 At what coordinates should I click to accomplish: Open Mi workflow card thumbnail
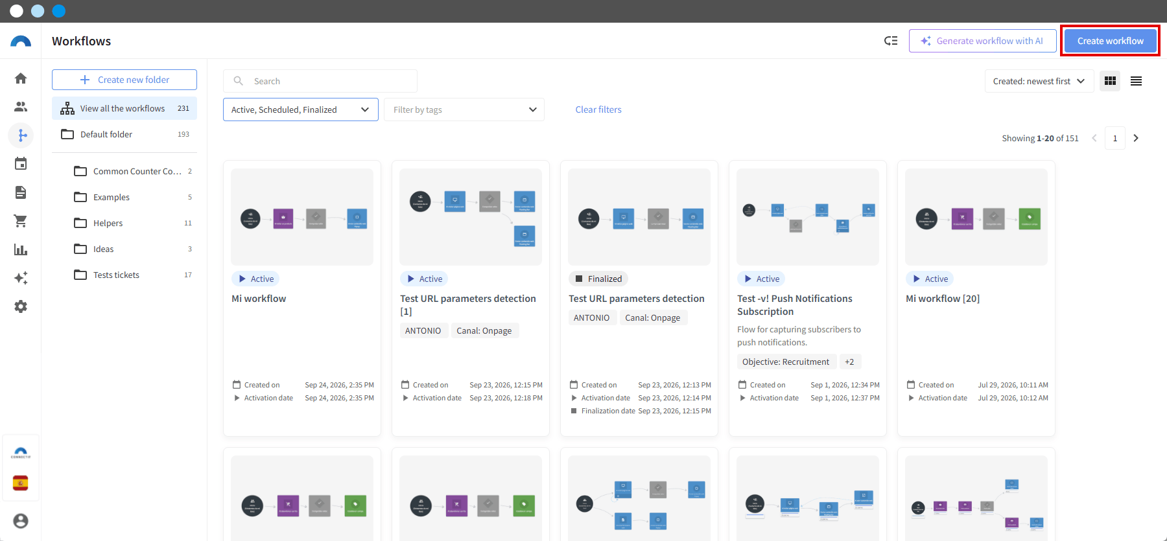click(302, 217)
